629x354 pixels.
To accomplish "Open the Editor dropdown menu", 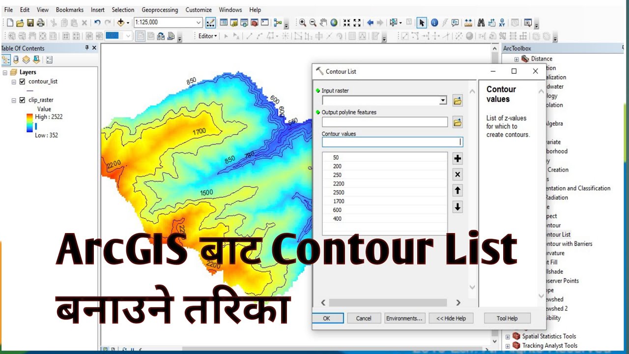I will [207, 36].
